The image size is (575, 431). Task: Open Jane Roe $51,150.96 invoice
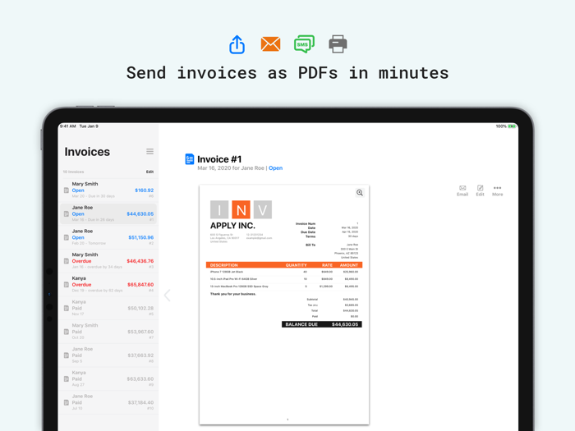coord(108,237)
